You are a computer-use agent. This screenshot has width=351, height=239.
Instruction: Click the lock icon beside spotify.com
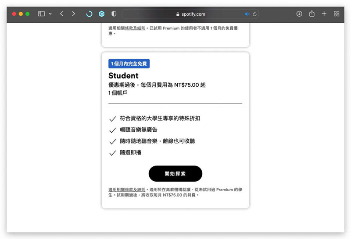(x=178, y=14)
